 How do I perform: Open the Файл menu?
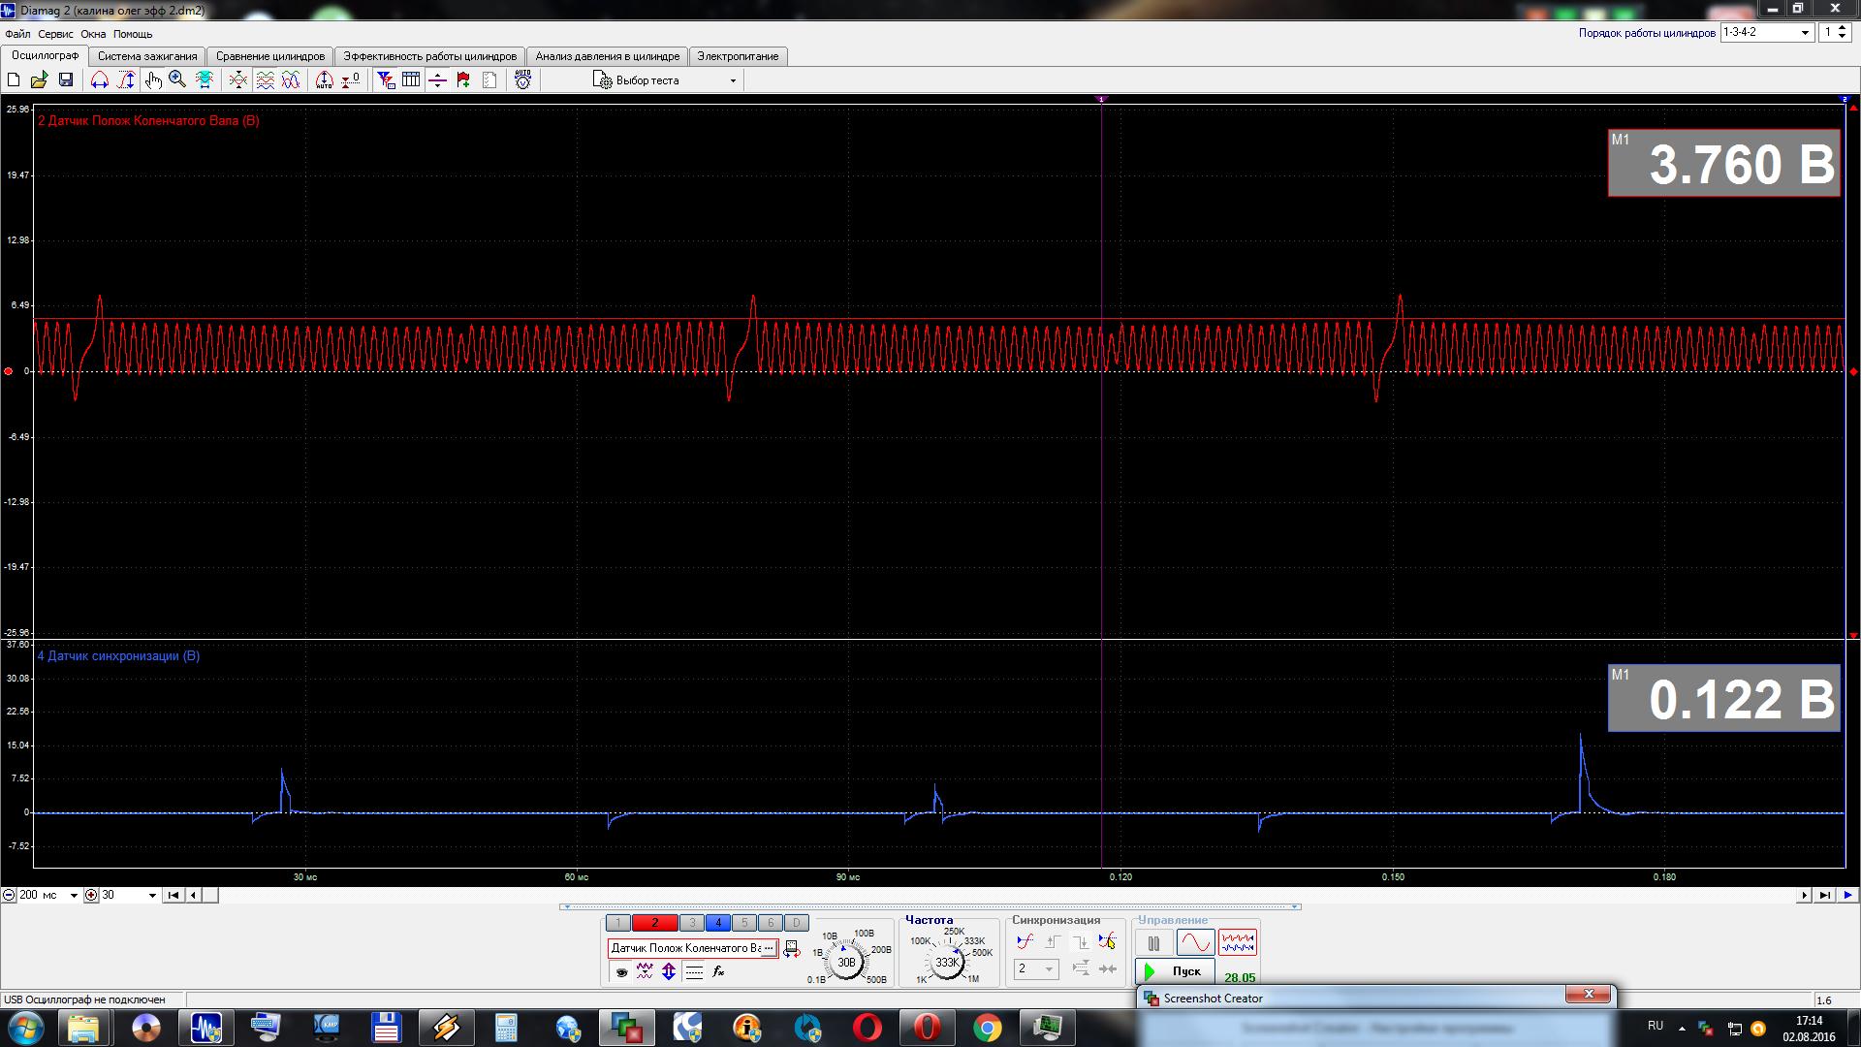click(17, 34)
